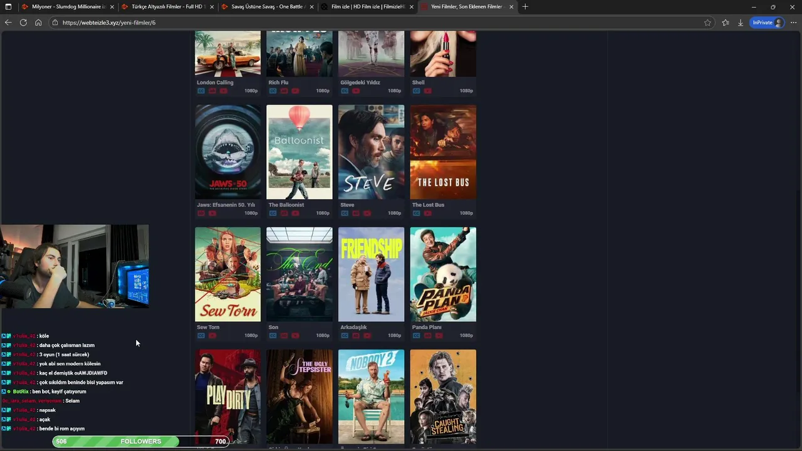The image size is (802, 451).
Task: Click the trailer icon under Jaws: Efsanenin 50. Yılı
Action: 212,213
